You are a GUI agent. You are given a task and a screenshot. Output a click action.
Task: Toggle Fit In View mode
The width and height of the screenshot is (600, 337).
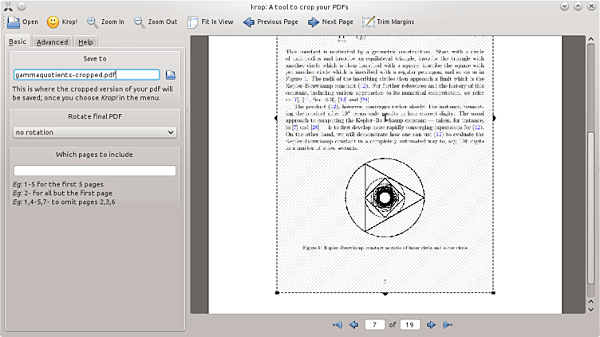pos(211,22)
